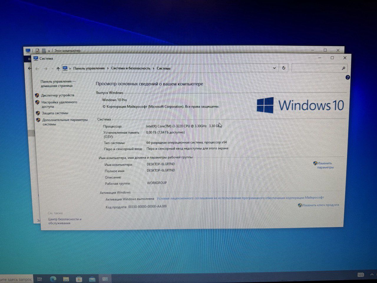Open Центр безопасности и обслуживания

click(x=65, y=221)
